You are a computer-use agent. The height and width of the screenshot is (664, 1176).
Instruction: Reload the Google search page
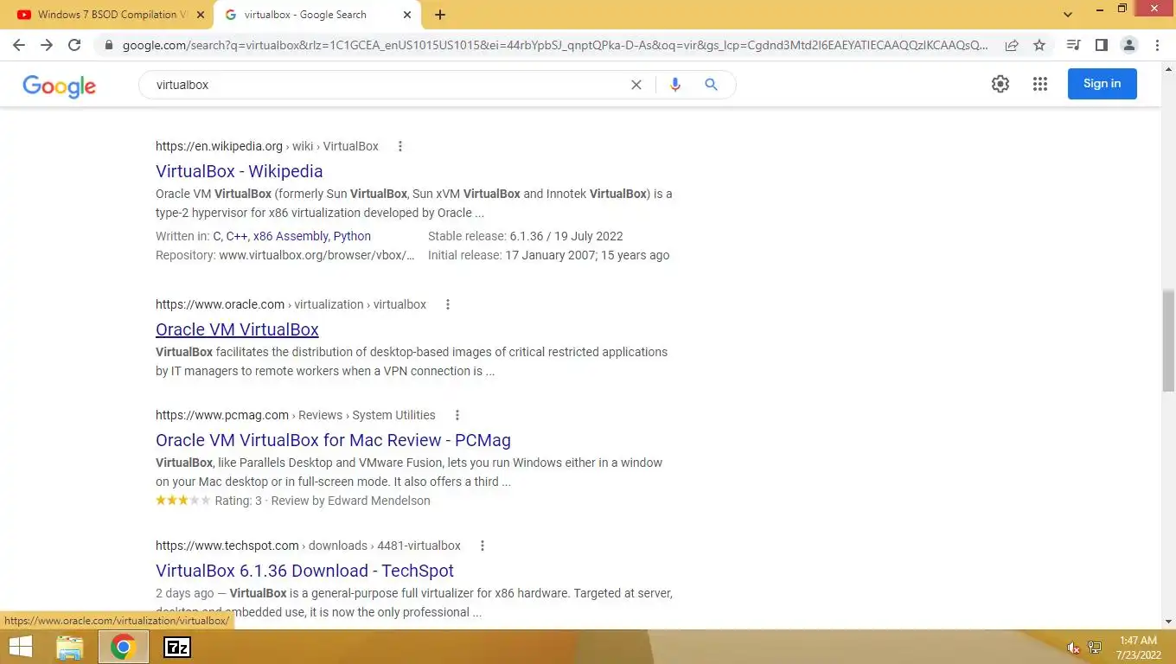pyautogui.click(x=74, y=45)
